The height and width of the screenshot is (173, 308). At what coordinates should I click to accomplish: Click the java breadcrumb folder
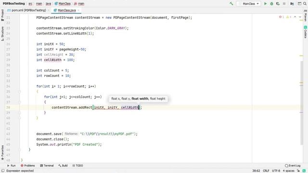[x=48, y=3]
